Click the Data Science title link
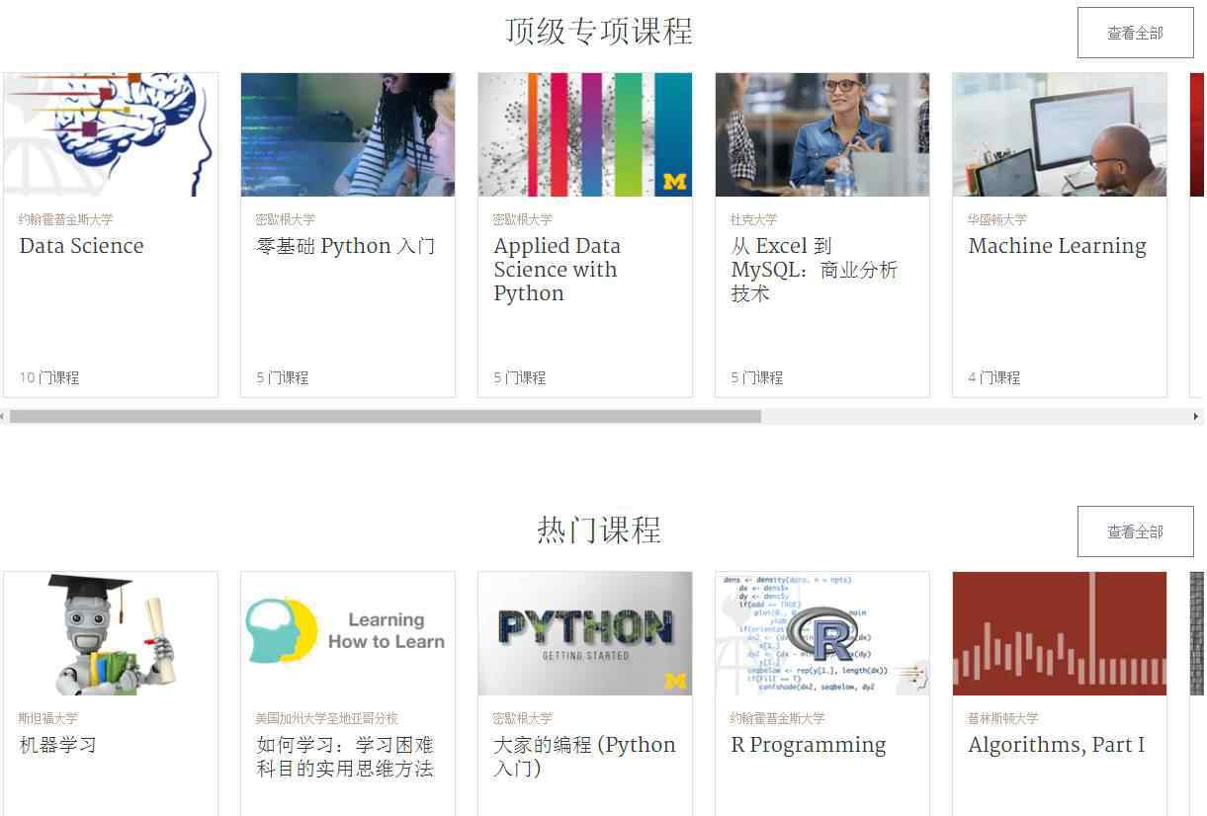Viewport: 1207px width, 816px height. point(82,246)
